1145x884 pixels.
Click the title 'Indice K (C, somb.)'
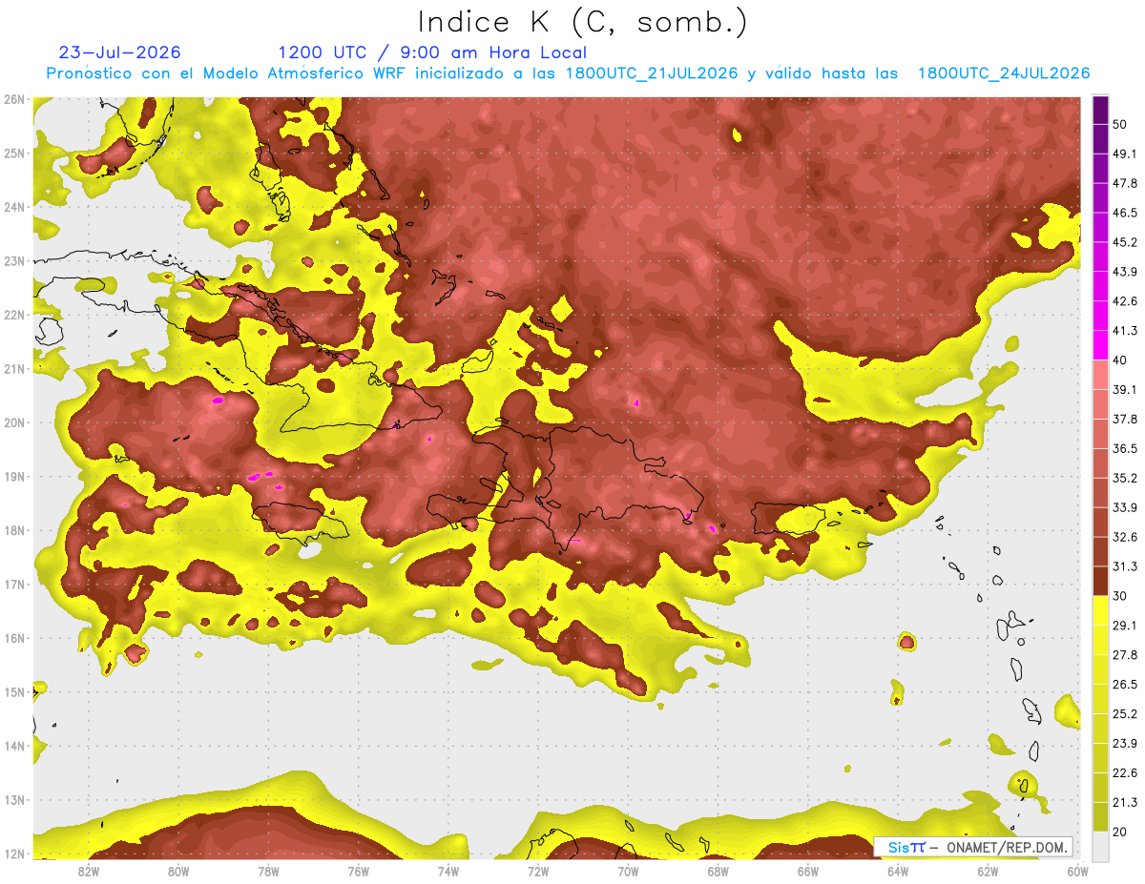coord(582,22)
